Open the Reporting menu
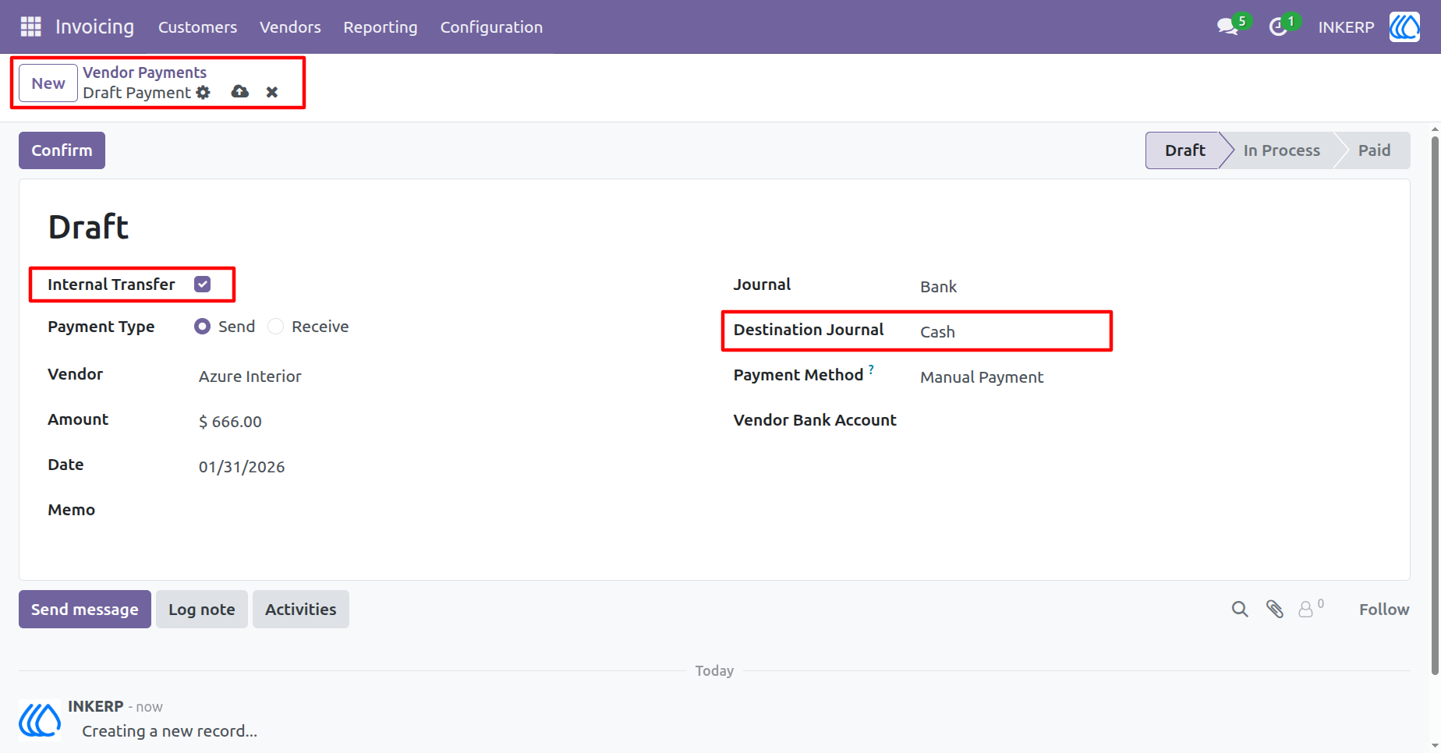Screen dimensions: 1441x753 coord(381,27)
